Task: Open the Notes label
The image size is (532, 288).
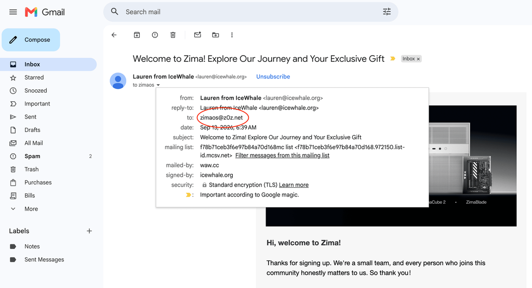Action: coord(48,246)
